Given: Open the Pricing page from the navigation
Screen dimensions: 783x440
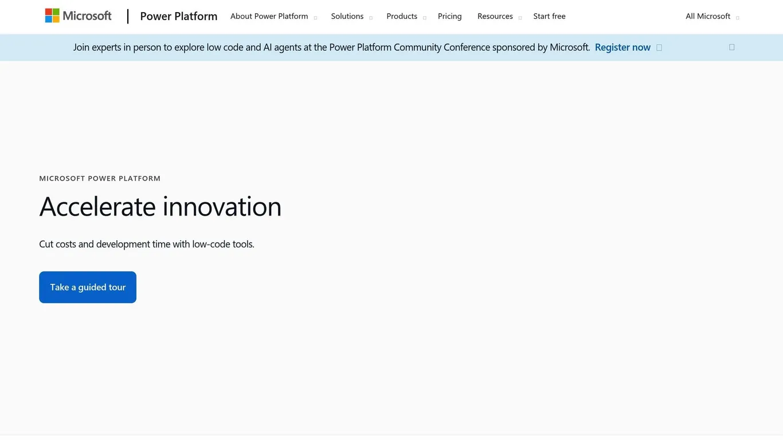Looking at the screenshot, I should [449, 16].
